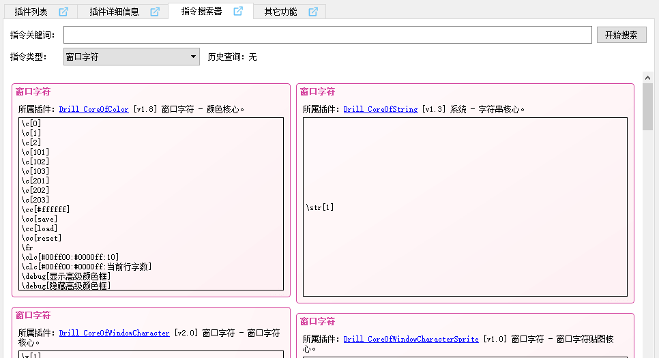Open the Drill_CoreOfWindowCharacterSprite link
The width and height of the screenshot is (659, 358).
(x=413, y=339)
